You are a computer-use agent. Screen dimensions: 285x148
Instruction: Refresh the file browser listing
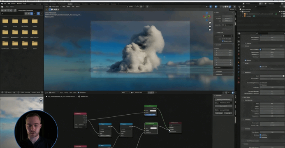(12, 10)
